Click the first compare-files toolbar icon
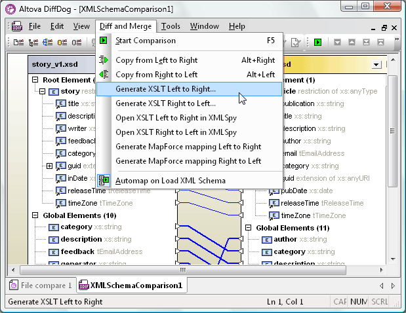The image size is (406, 313). 18,42
